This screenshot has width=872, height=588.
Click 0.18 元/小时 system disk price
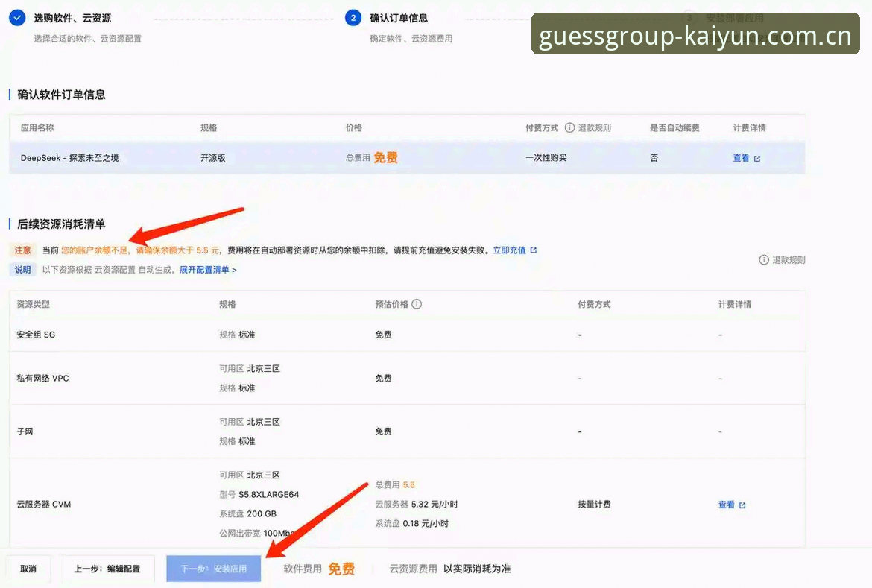(x=426, y=524)
